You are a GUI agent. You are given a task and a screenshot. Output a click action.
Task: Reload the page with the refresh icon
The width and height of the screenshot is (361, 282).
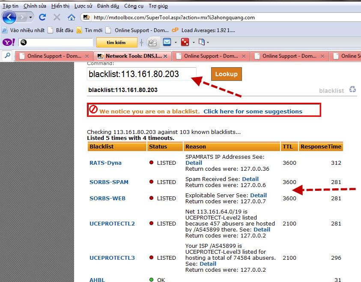coord(42,17)
